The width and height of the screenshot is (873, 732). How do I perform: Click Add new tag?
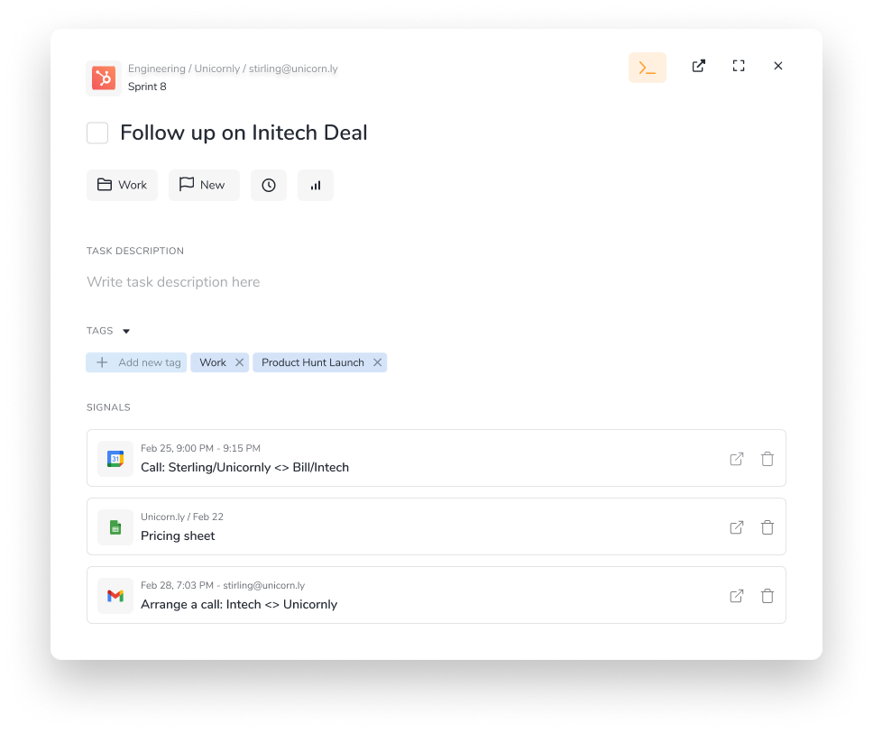pyautogui.click(x=136, y=362)
